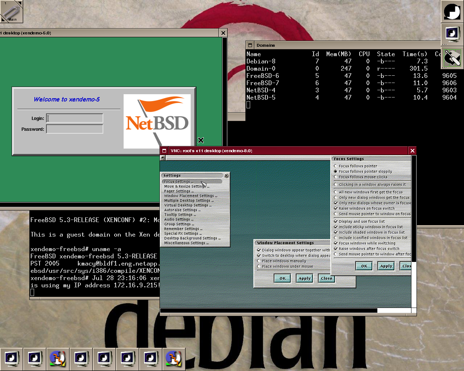The width and height of the screenshot is (464, 371).
Task: Click the vertical scrollbar of the VNC xendemo-8:0 window
Action: point(414,208)
